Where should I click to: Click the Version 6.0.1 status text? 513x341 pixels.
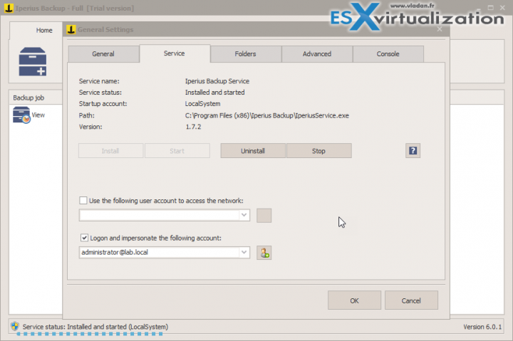[x=482, y=327]
